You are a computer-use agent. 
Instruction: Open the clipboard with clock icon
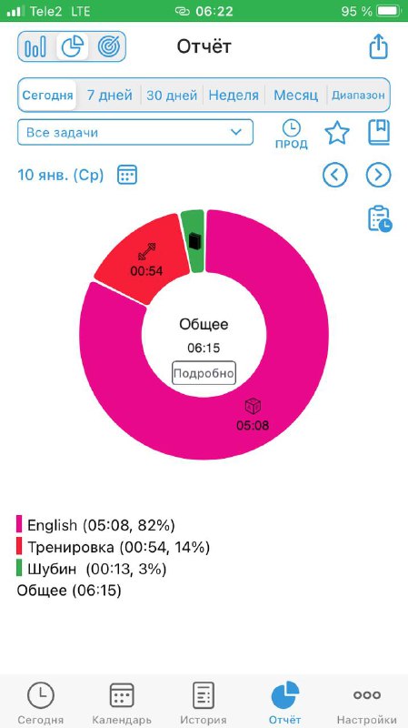(x=380, y=218)
